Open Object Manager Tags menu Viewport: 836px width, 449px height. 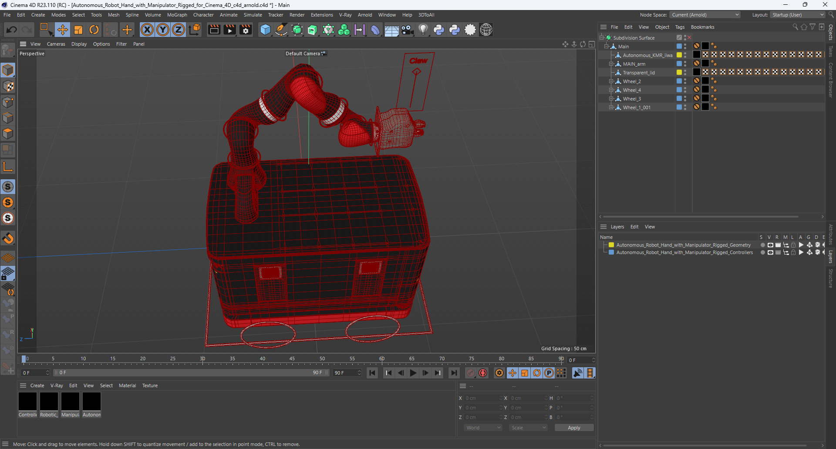pyautogui.click(x=680, y=27)
